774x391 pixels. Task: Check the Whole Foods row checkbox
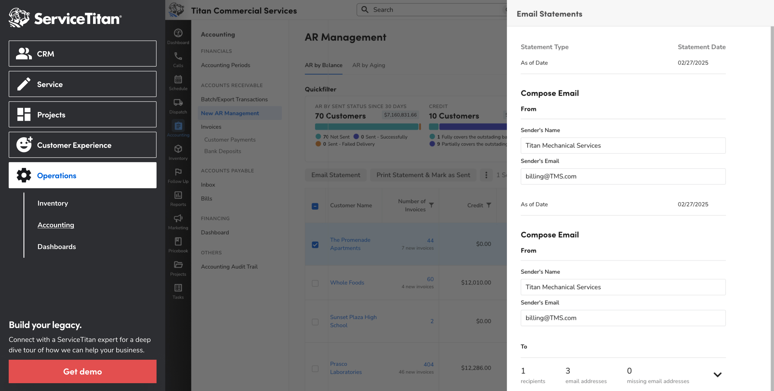pyautogui.click(x=315, y=283)
